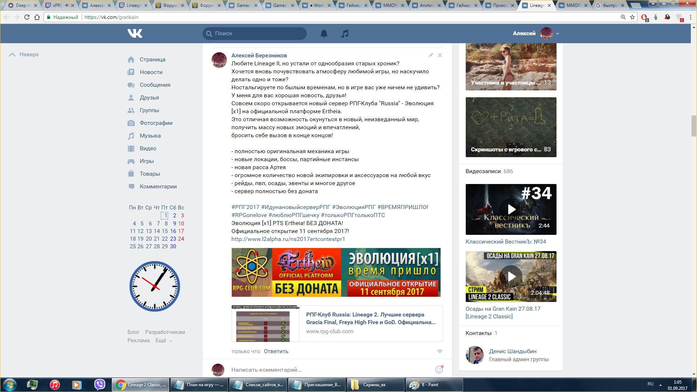Open Скрины_вк folder in taskbar
The height and width of the screenshot is (392, 697).
[x=375, y=385]
